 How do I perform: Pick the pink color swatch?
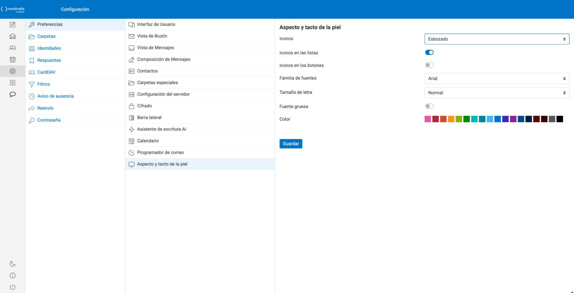pos(428,119)
